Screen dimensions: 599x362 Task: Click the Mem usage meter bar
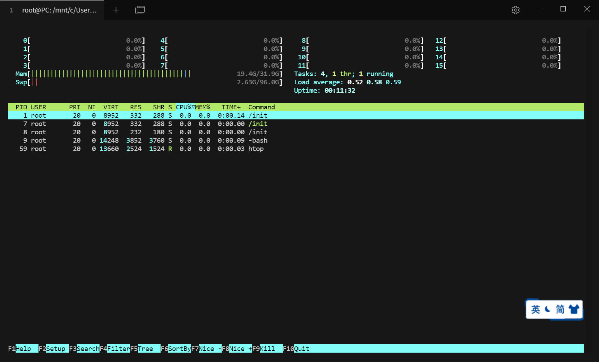tap(111, 74)
